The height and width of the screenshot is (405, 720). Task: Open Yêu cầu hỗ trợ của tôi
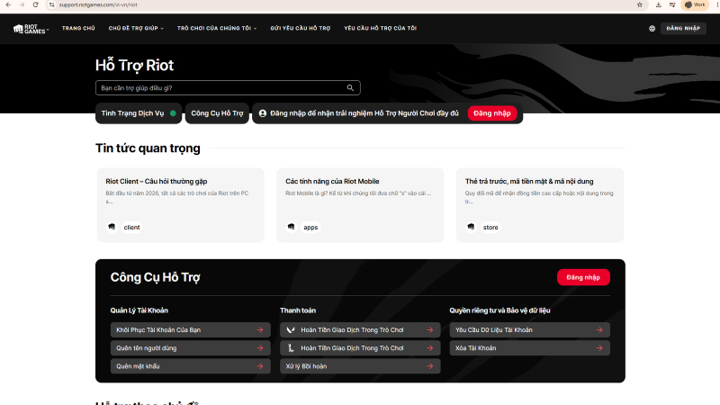[380, 29]
